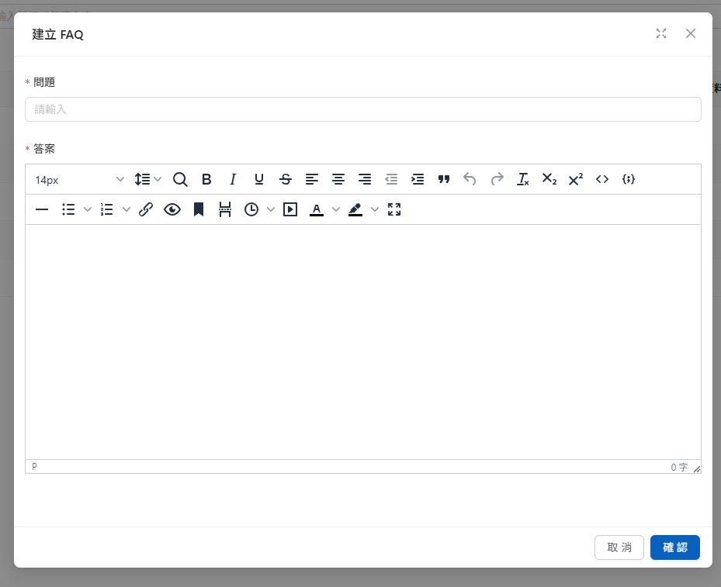The image size is (721, 587).
Task: Toggle underline text formatting
Action: click(x=259, y=179)
